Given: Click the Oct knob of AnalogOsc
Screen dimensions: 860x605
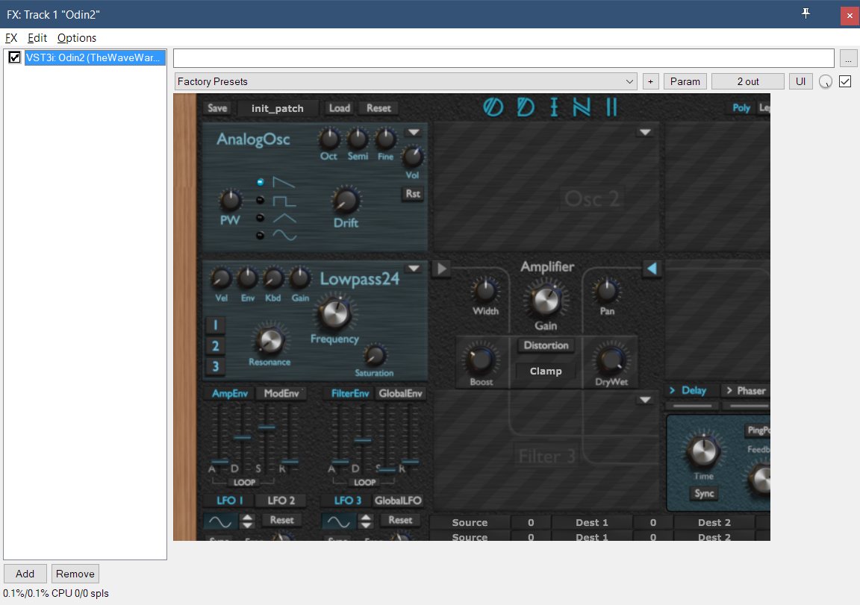Looking at the screenshot, I should 329,140.
